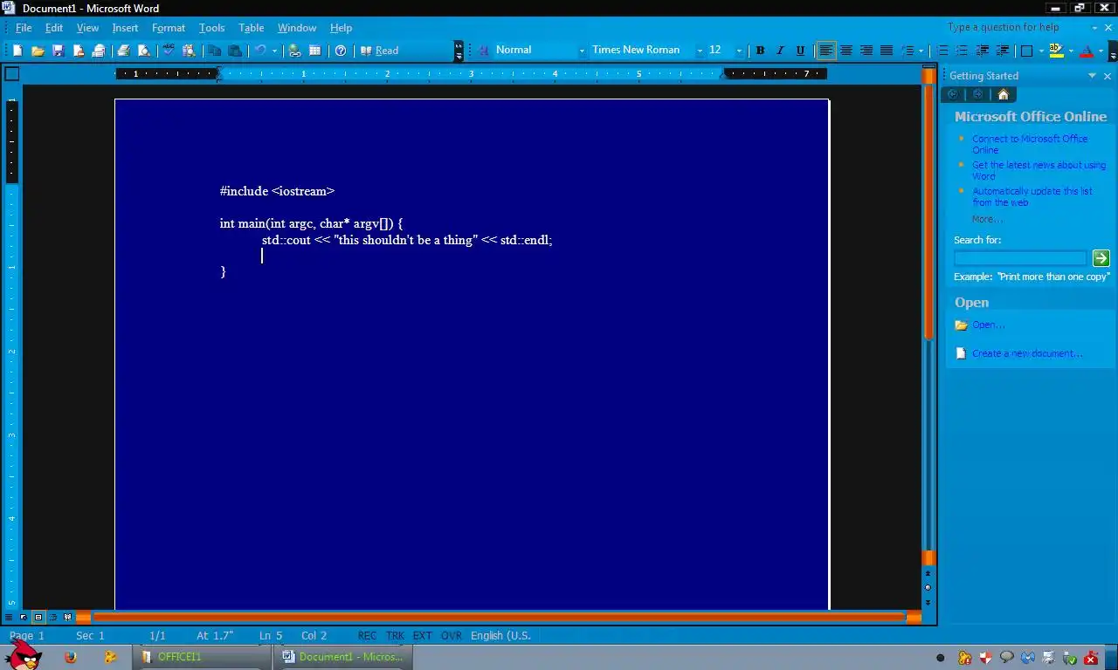The image size is (1118, 670).
Task: Expand the Standard toolbar options chevron
Action: (459, 51)
